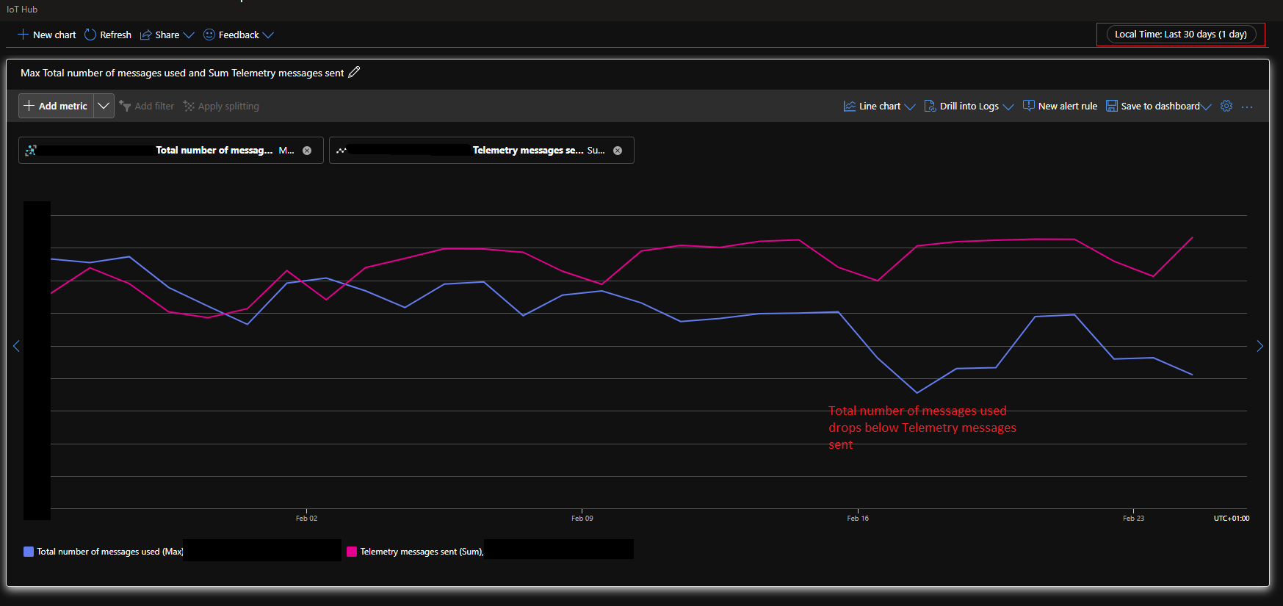Image resolution: width=1283 pixels, height=606 pixels.
Task: Open the more options ellipsis menu
Action: coord(1247,107)
